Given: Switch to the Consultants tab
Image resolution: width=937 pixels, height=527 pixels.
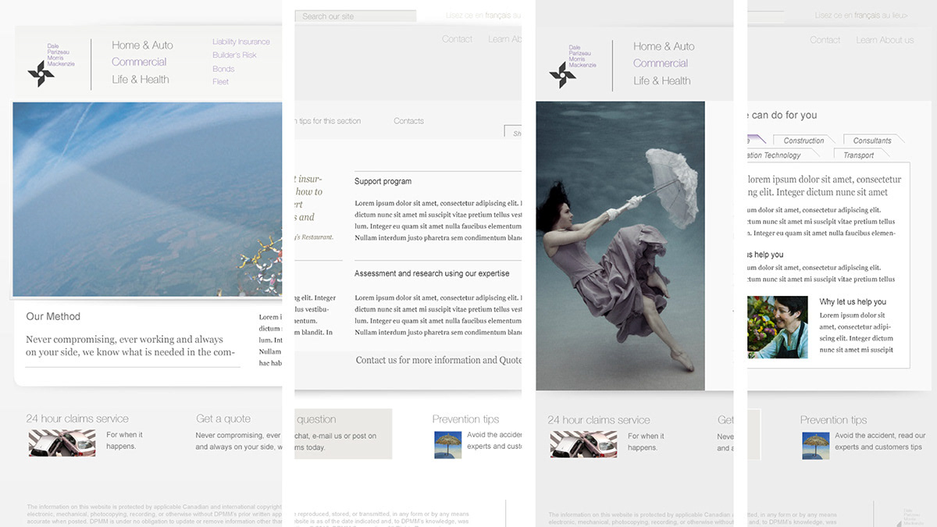Looking at the screenshot, I should click(x=872, y=141).
